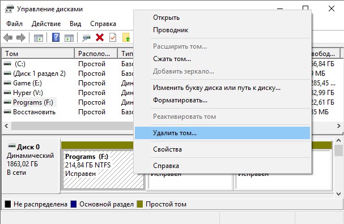Click the Располо... column header

[x=96, y=54]
